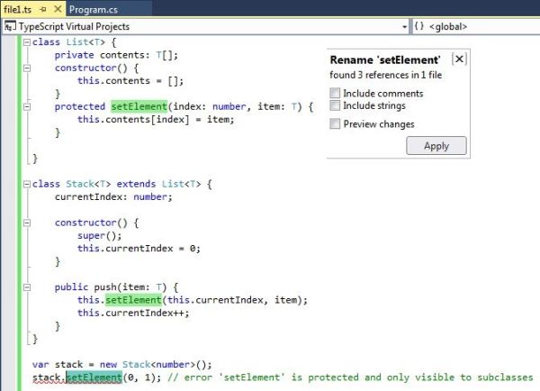Click 'this.currentIndex++;' statement
Viewport: 540px width, 391px height.
point(133,314)
